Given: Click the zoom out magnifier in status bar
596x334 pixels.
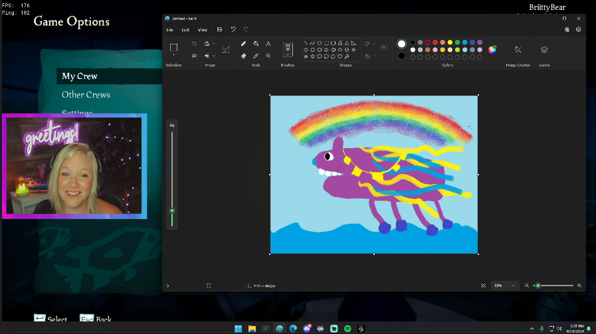Looking at the screenshot, I should (x=527, y=286).
